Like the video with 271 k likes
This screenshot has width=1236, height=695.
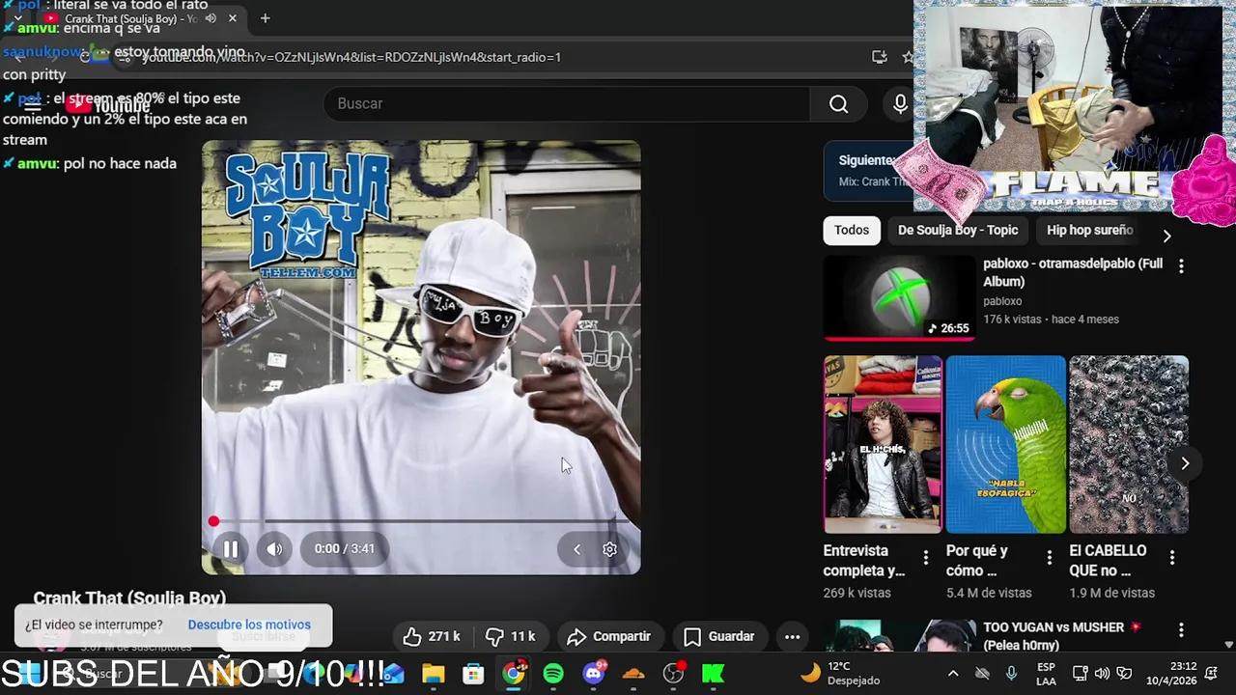click(x=432, y=636)
